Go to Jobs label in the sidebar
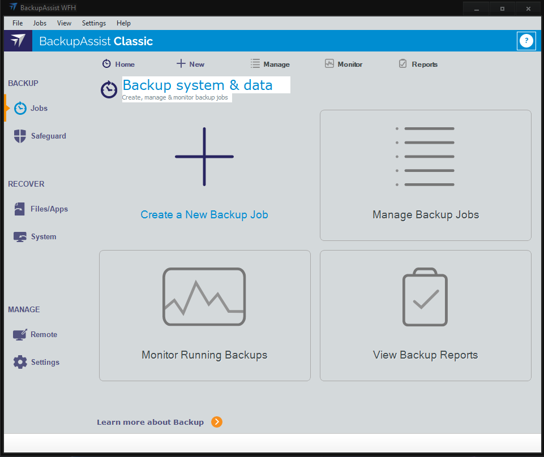The width and height of the screenshot is (544, 457). click(39, 108)
